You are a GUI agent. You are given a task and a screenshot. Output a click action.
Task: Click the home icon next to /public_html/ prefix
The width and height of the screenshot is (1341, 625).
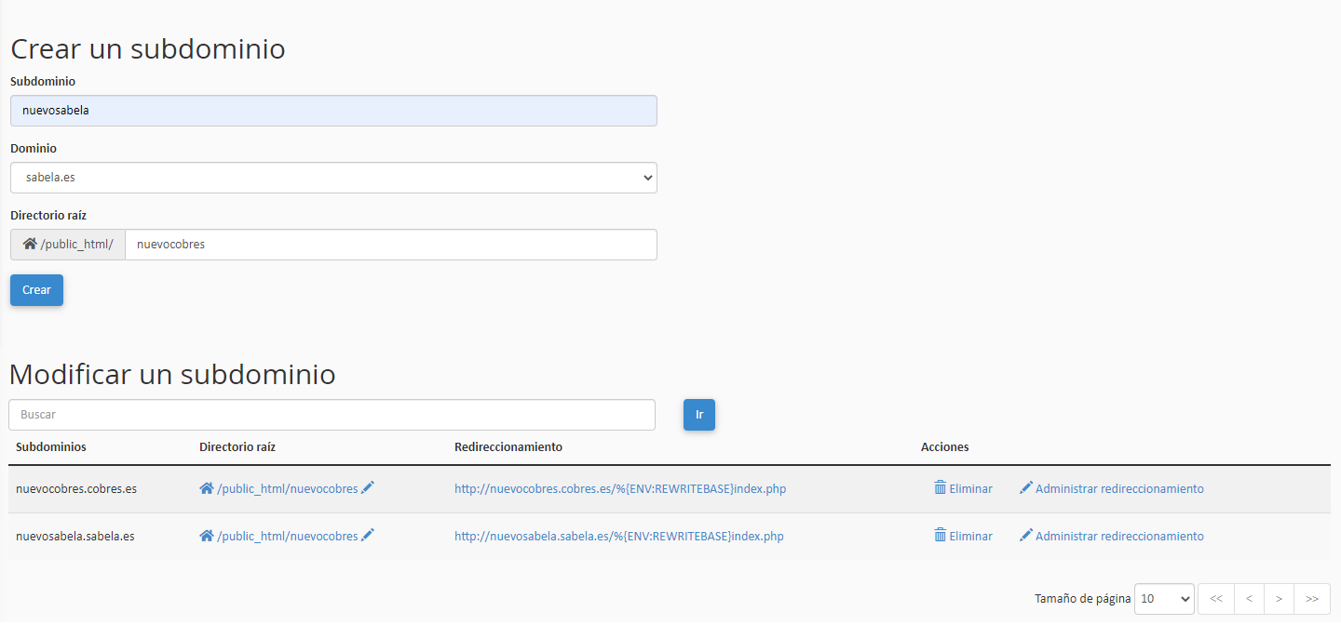[x=30, y=244]
